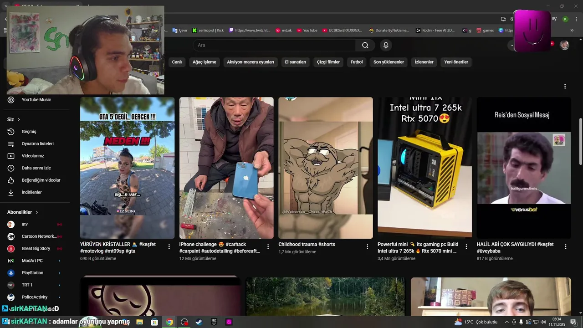
Task: Select the El sanatları filter chip
Action: coord(296,62)
